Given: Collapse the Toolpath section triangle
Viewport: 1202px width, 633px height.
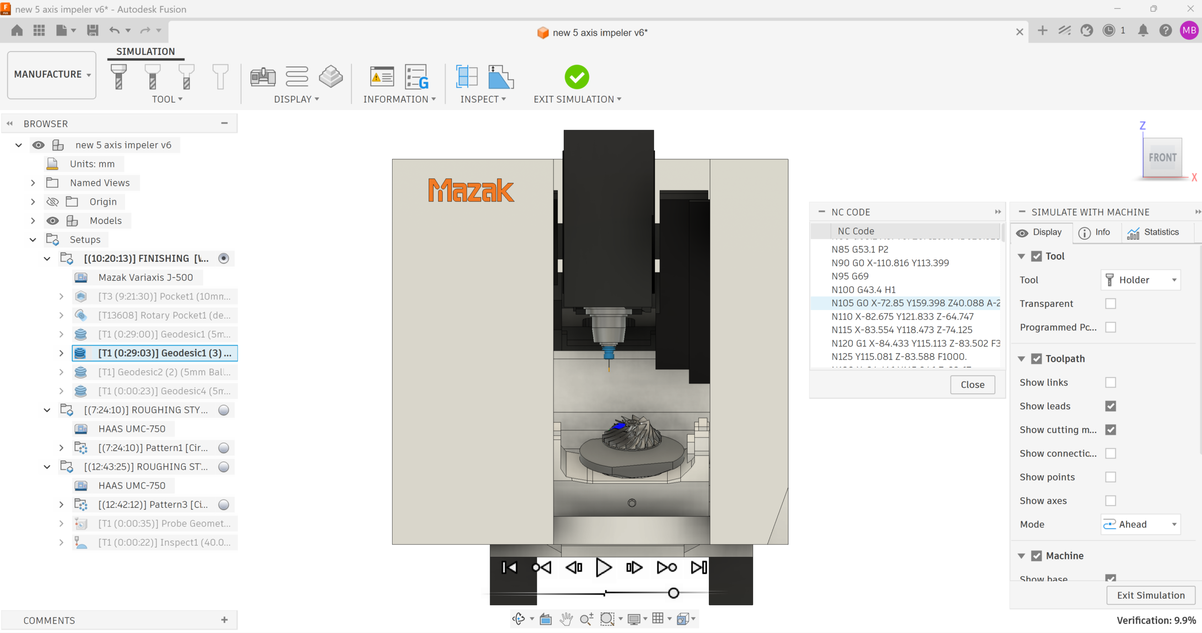Looking at the screenshot, I should click(1022, 359).
